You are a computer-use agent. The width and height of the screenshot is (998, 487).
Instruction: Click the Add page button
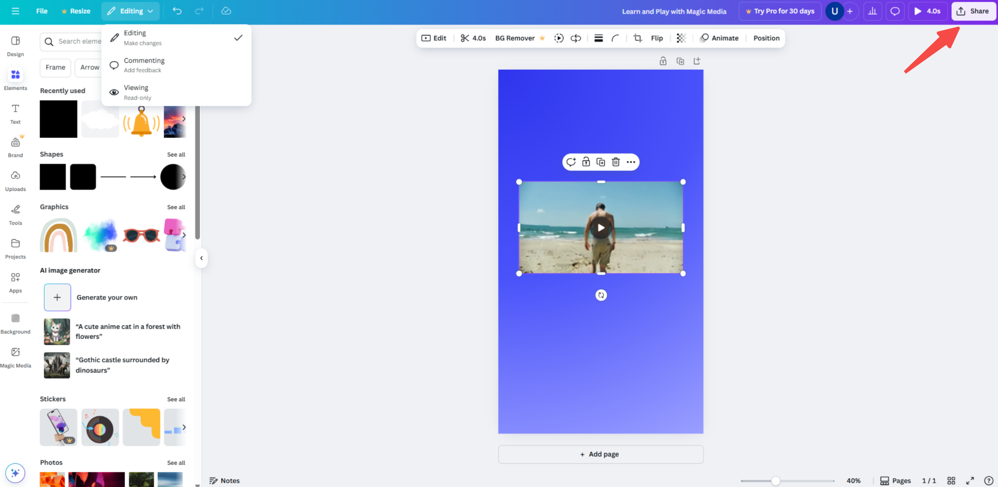pos(600,454)
